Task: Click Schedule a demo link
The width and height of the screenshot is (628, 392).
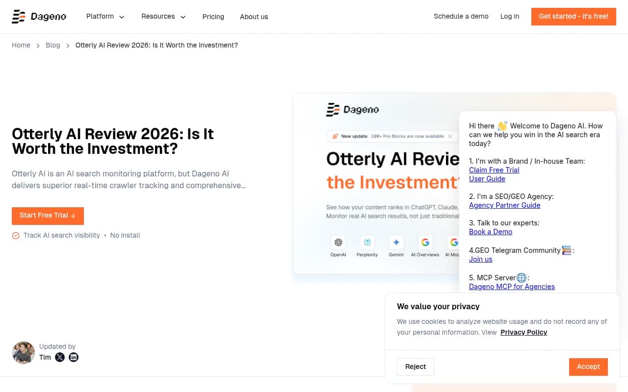Action: pos(461,16)
